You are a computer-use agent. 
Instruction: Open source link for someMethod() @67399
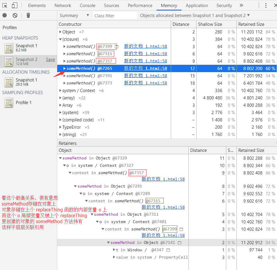pos(145,46)
